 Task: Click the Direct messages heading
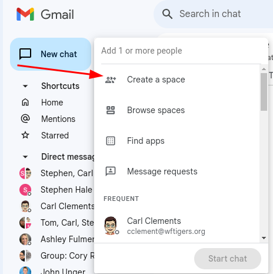68,157
